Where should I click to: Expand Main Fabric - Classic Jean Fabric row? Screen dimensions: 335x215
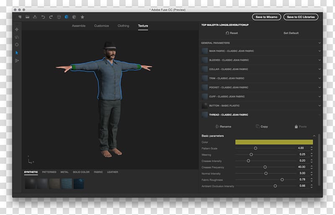click(261, 51)
